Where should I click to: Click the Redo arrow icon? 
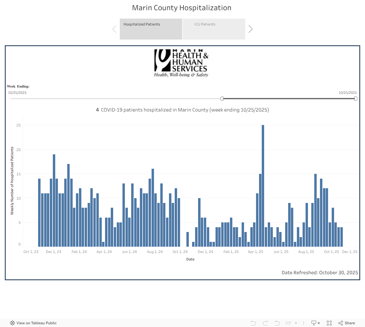click(265, 323)
